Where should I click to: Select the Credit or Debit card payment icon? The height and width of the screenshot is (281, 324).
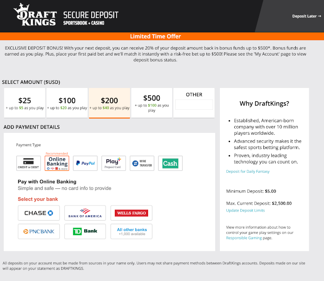pos(29,163)
